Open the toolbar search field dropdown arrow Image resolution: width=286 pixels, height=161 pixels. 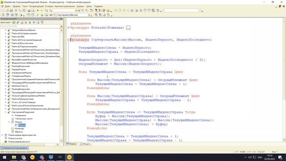pyautogui.click(x=76, y=11)
